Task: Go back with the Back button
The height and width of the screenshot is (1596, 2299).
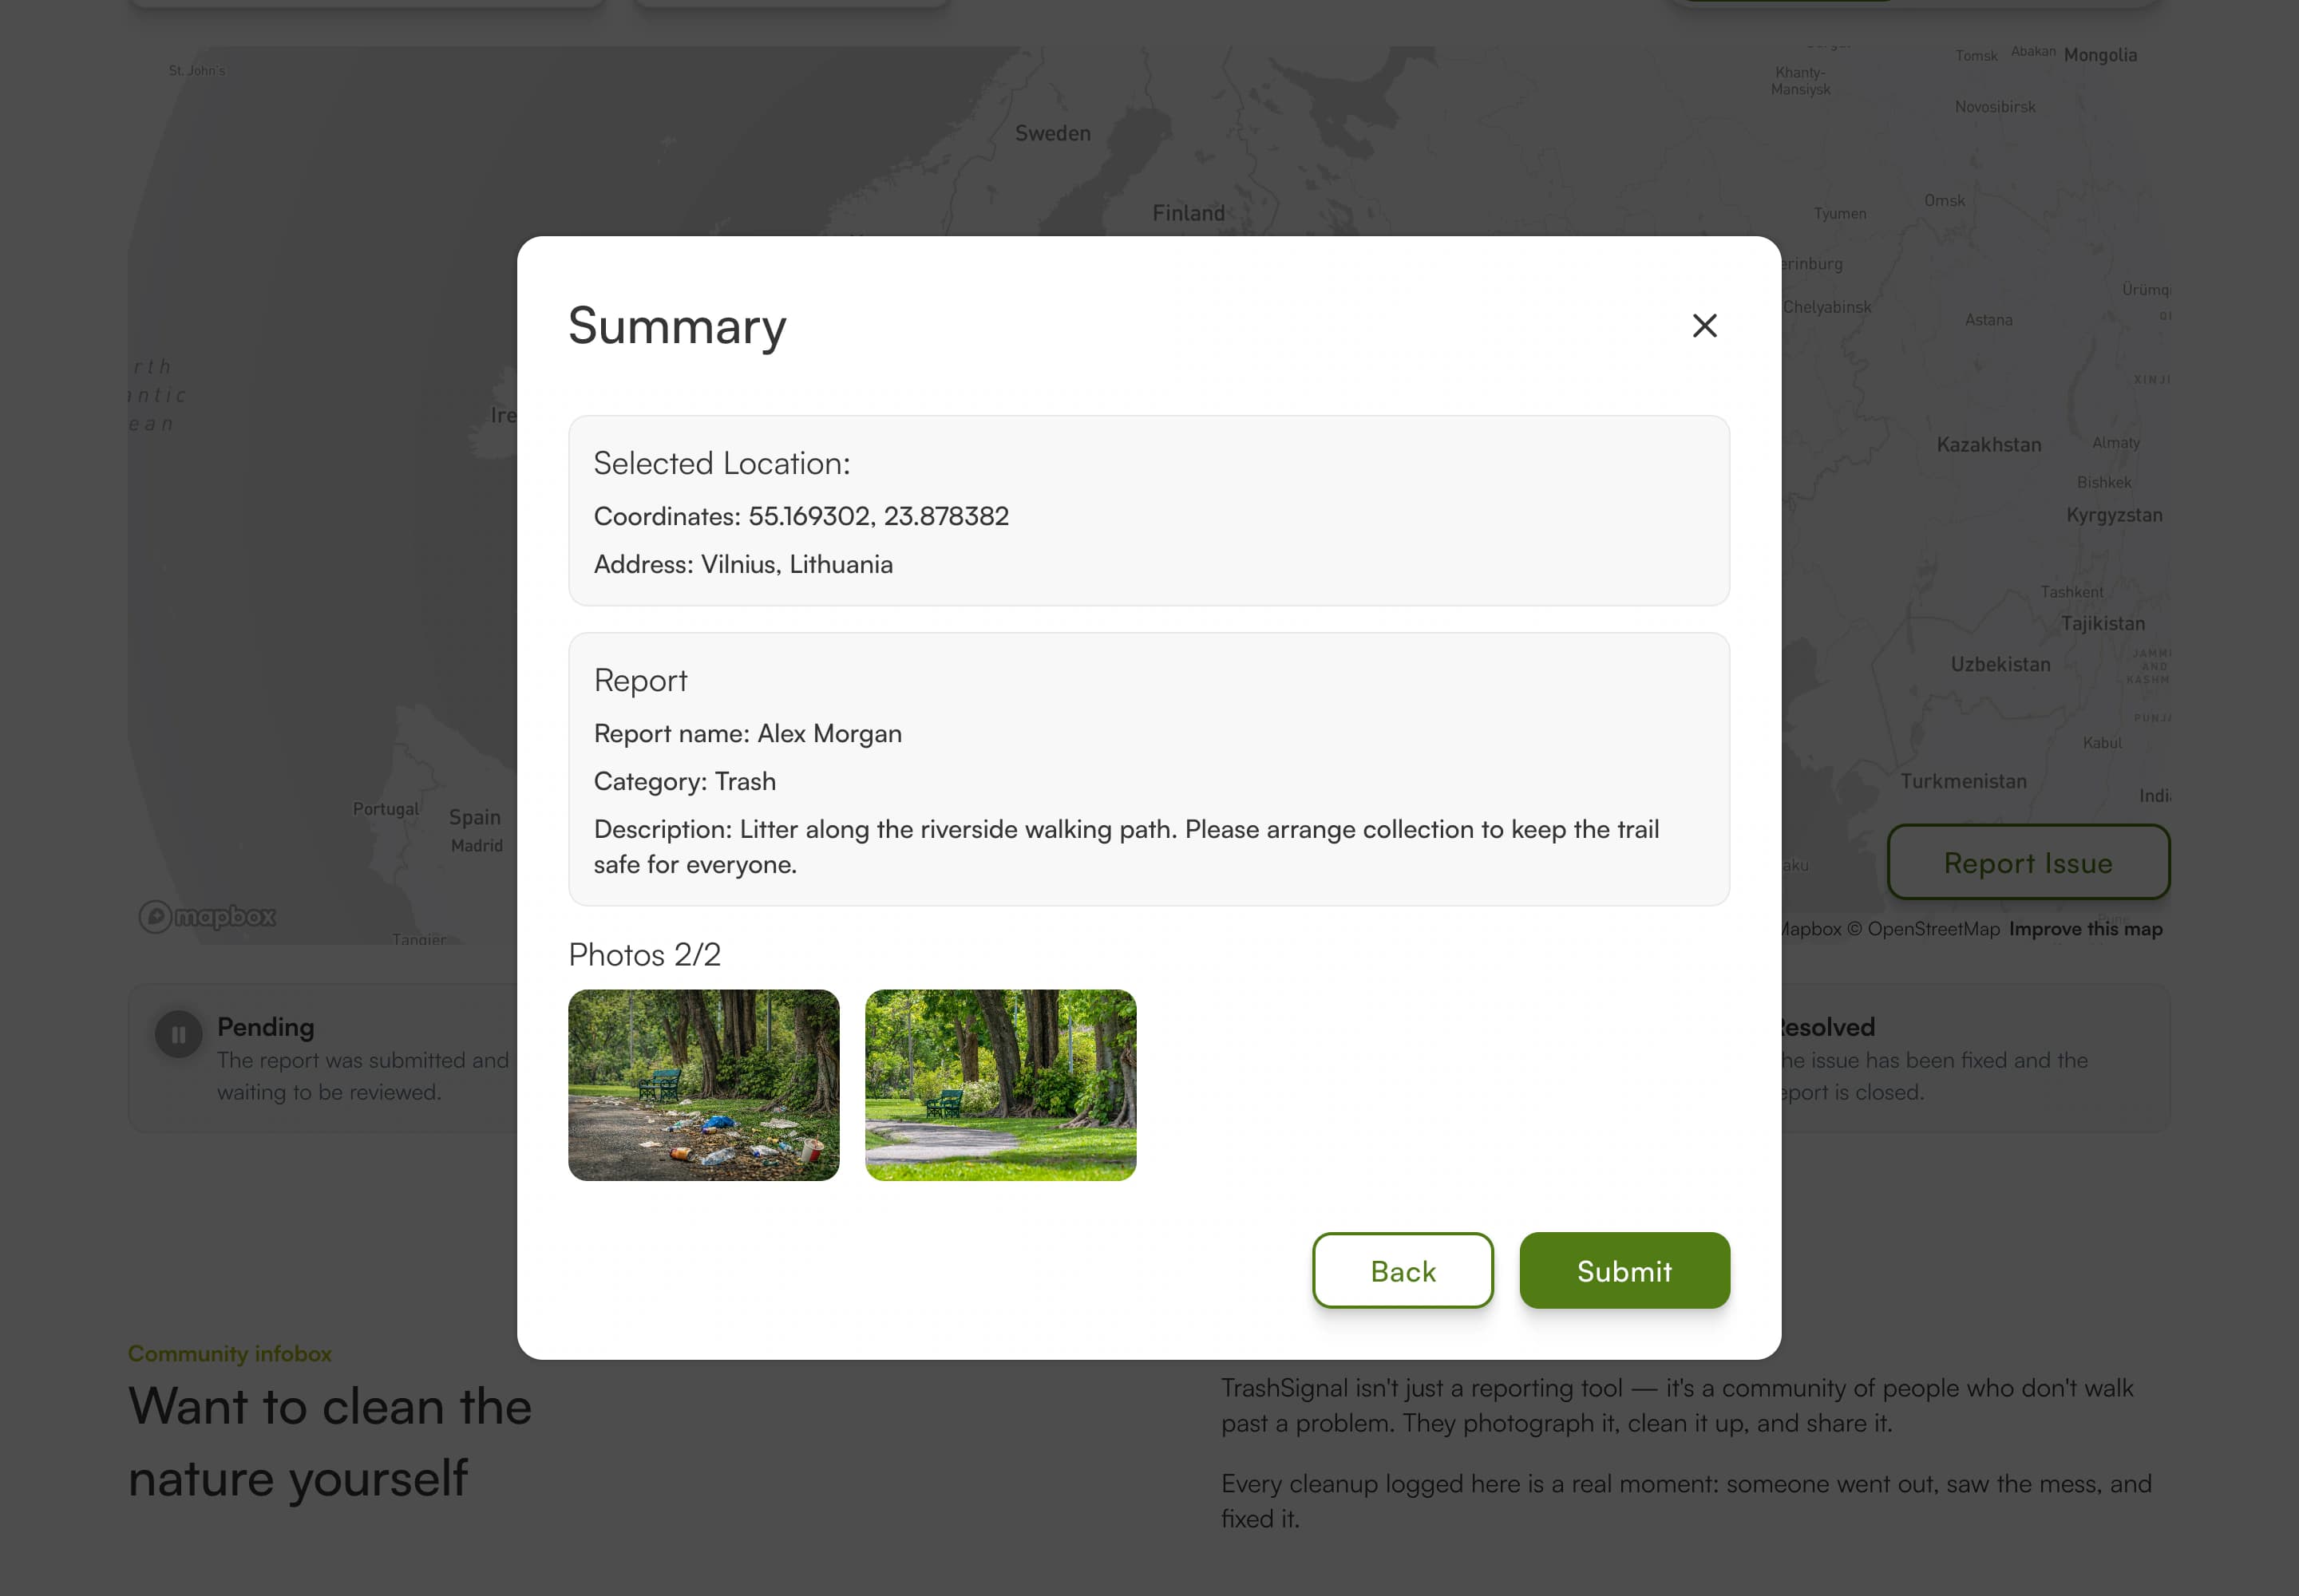Action: point(1403,1270)
